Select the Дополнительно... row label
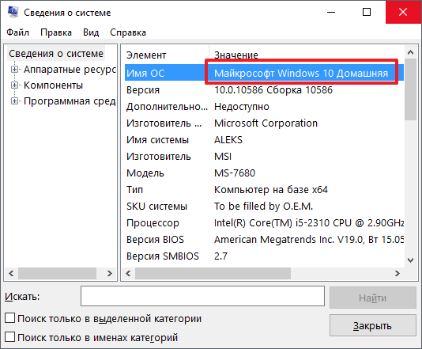 [x=167, y=107]
